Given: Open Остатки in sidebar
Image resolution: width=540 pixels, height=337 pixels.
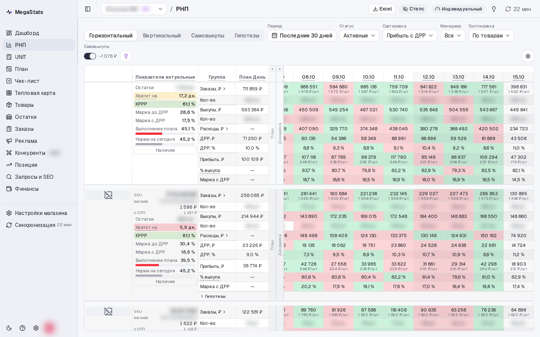Looking at the screenshot, I should [39, 117].
